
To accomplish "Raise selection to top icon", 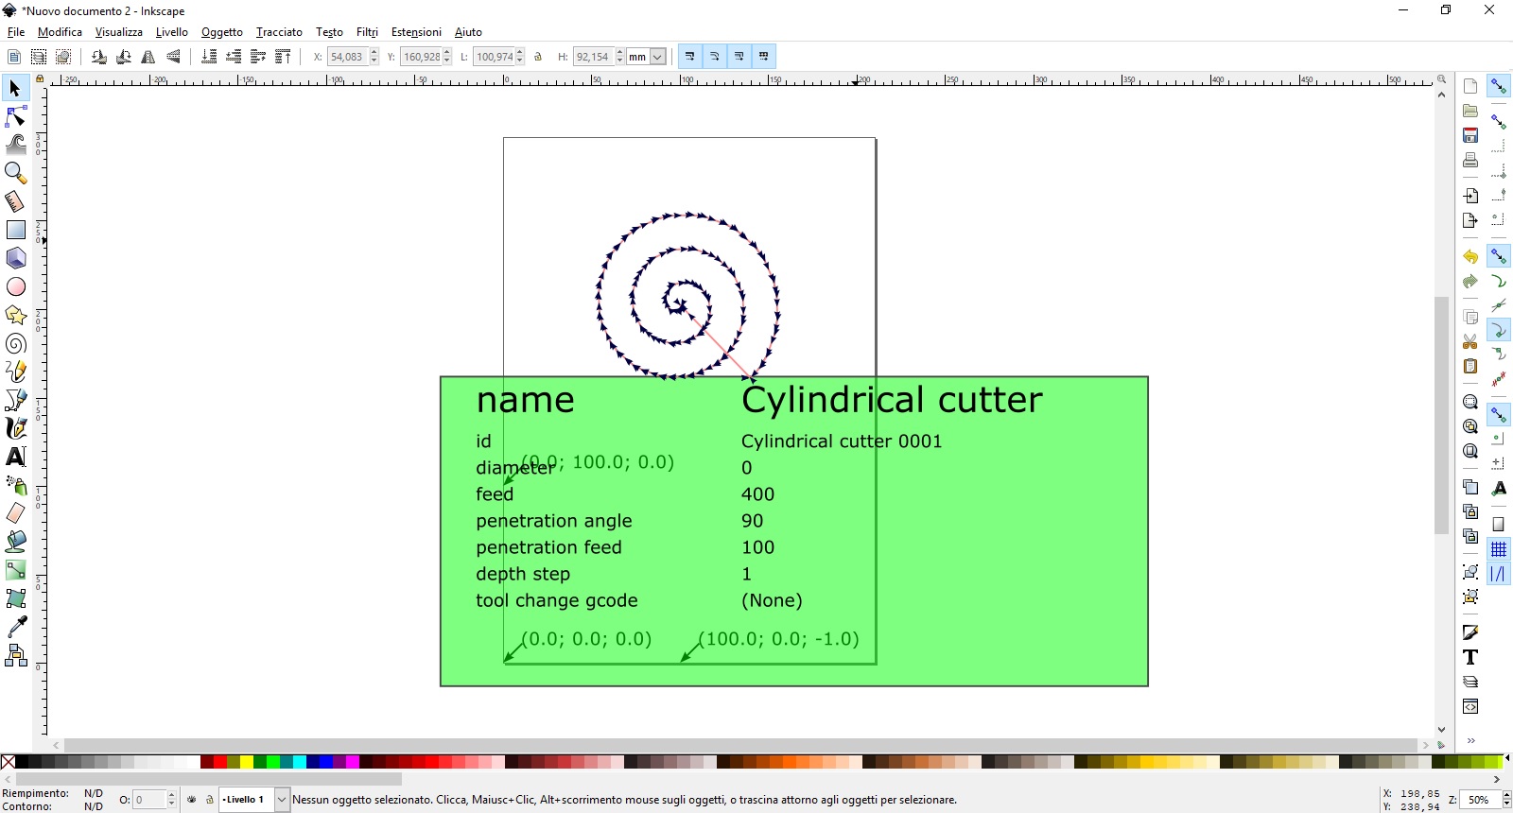I will (x=283, y=57).
